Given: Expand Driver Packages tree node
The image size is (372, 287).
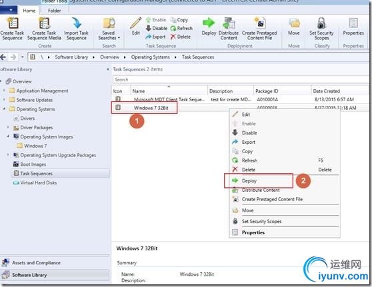Looking at the screenshot, I should click(x=8, y=127).
